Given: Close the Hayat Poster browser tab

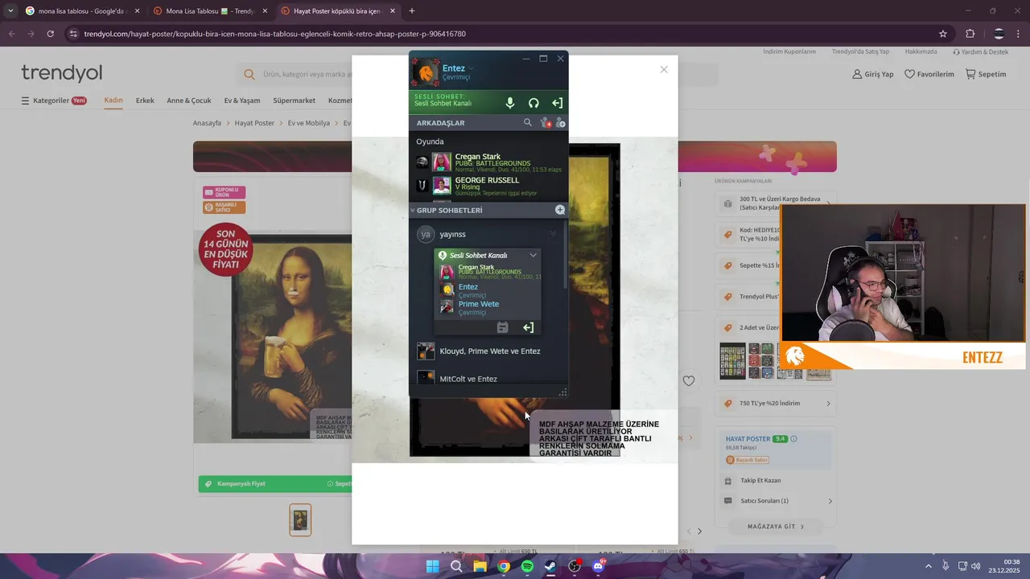Looking at the screenshot, I should click(393, 11).
